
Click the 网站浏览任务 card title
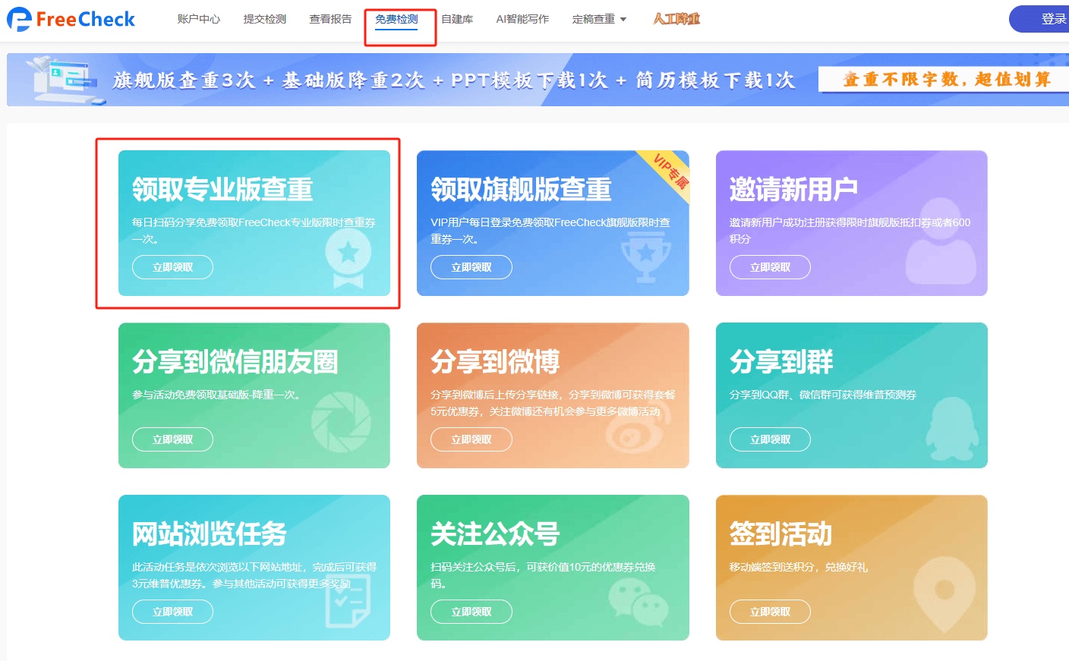point(210,534)
